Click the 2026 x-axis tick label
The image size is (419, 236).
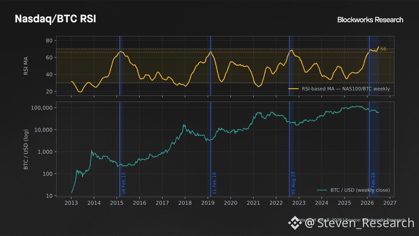pyautogui.click(x=367, y=203)
